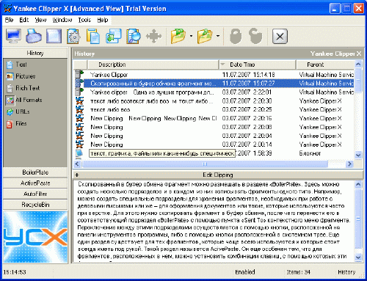This screenshot has width=367, height=281.
Task: Click the X delete toolbar button
Action: (280, 37)
